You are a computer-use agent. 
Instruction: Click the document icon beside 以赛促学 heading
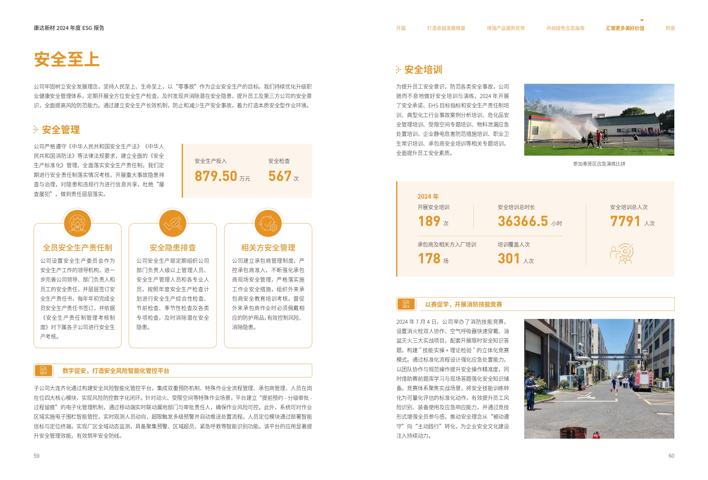click(x=406, y=304)
